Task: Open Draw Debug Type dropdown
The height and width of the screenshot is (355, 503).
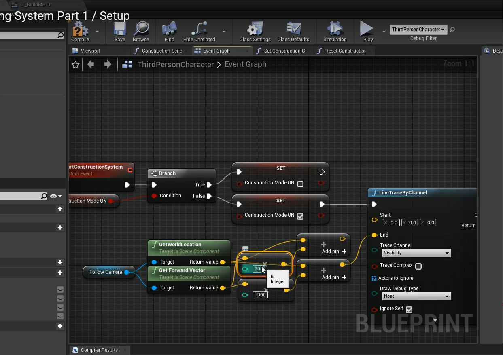Action: coord(416,296)
